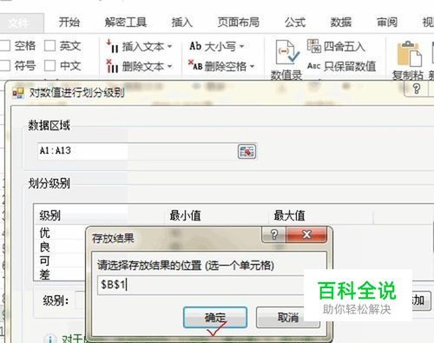Tick the 符号 checkbox

click(x=5, y=65)
